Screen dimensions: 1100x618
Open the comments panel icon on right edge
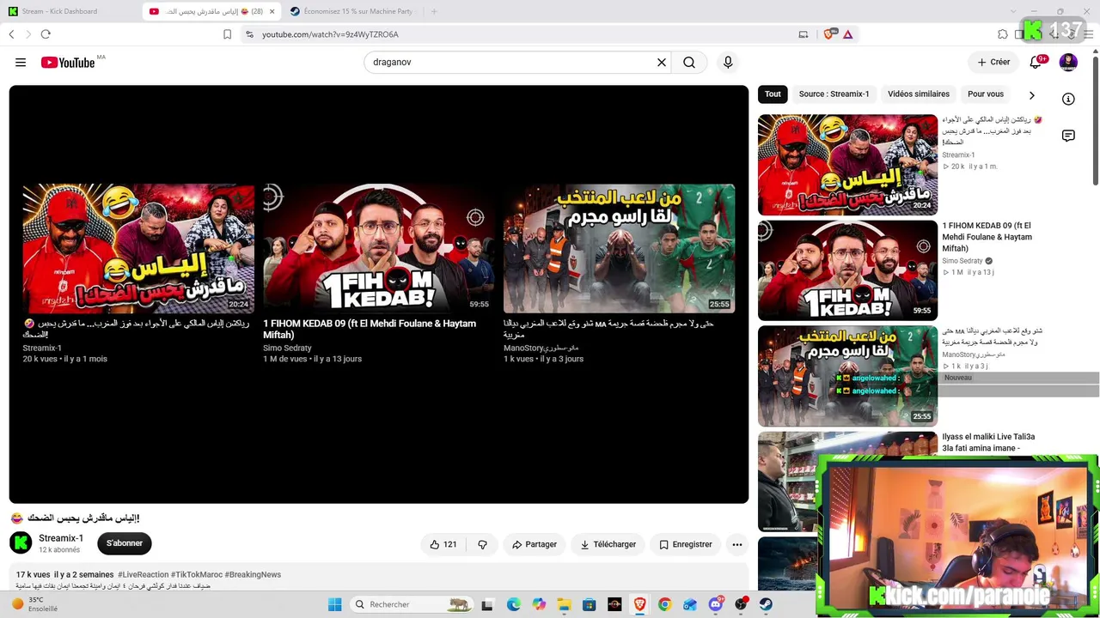1068,136
